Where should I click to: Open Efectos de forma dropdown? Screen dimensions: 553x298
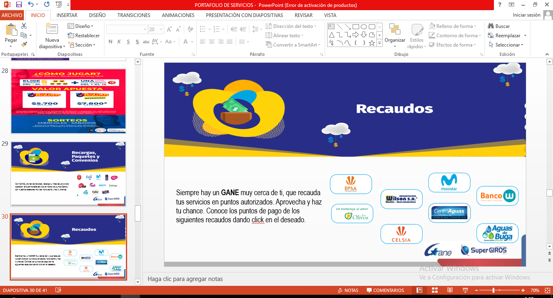point(453,45)
